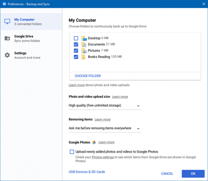Viewport: 208px width, 181px height.
Task: Click the CHOOSE FOLDER button
Action: tap(88, 76)
